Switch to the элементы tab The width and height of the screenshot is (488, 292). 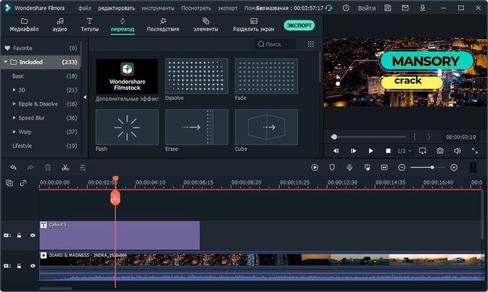coord(206,25)
